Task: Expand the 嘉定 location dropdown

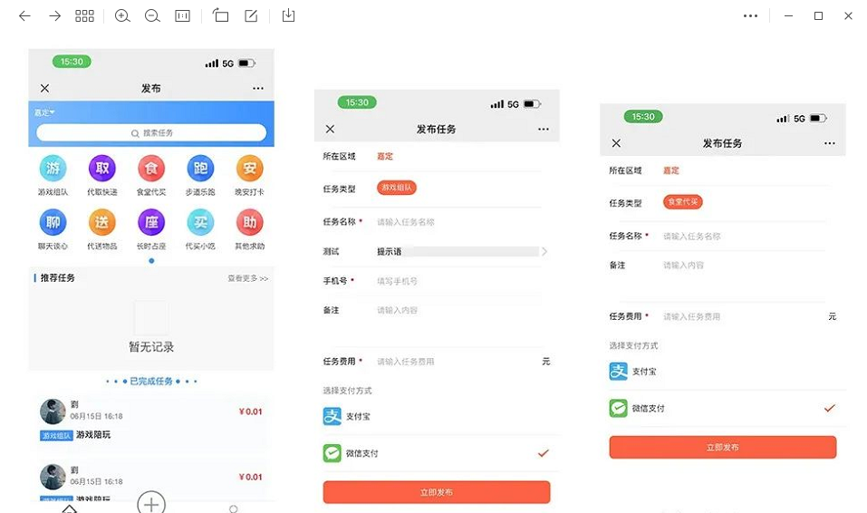Action: [44, 112]
